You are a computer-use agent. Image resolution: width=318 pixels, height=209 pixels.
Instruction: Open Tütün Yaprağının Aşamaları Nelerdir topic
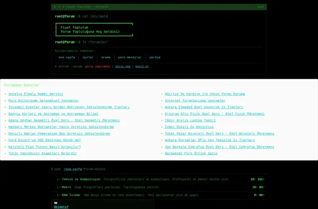42,153
